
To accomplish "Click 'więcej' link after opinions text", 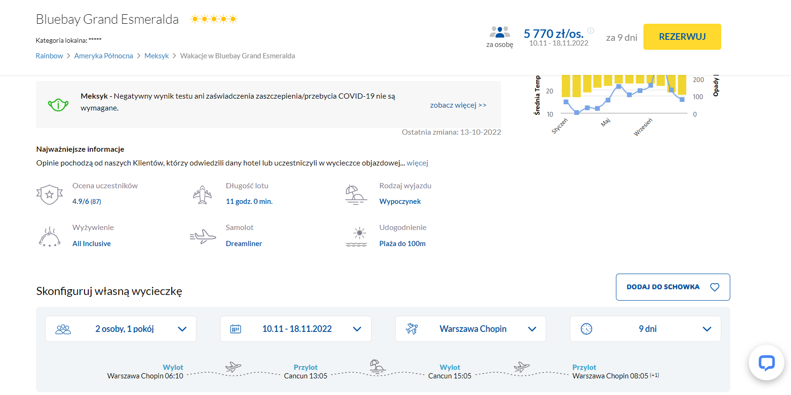I will coord(418,163).
